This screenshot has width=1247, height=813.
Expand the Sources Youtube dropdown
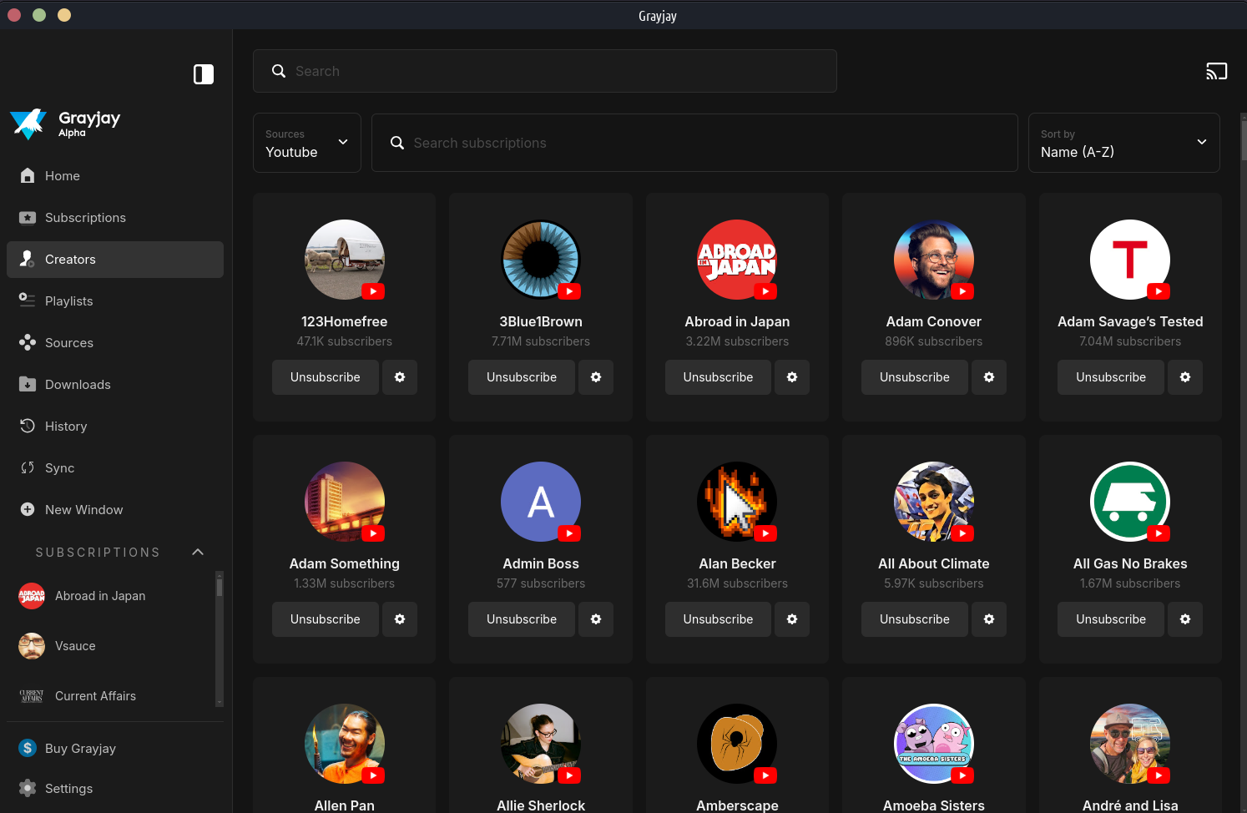click(x=306, y=143)
